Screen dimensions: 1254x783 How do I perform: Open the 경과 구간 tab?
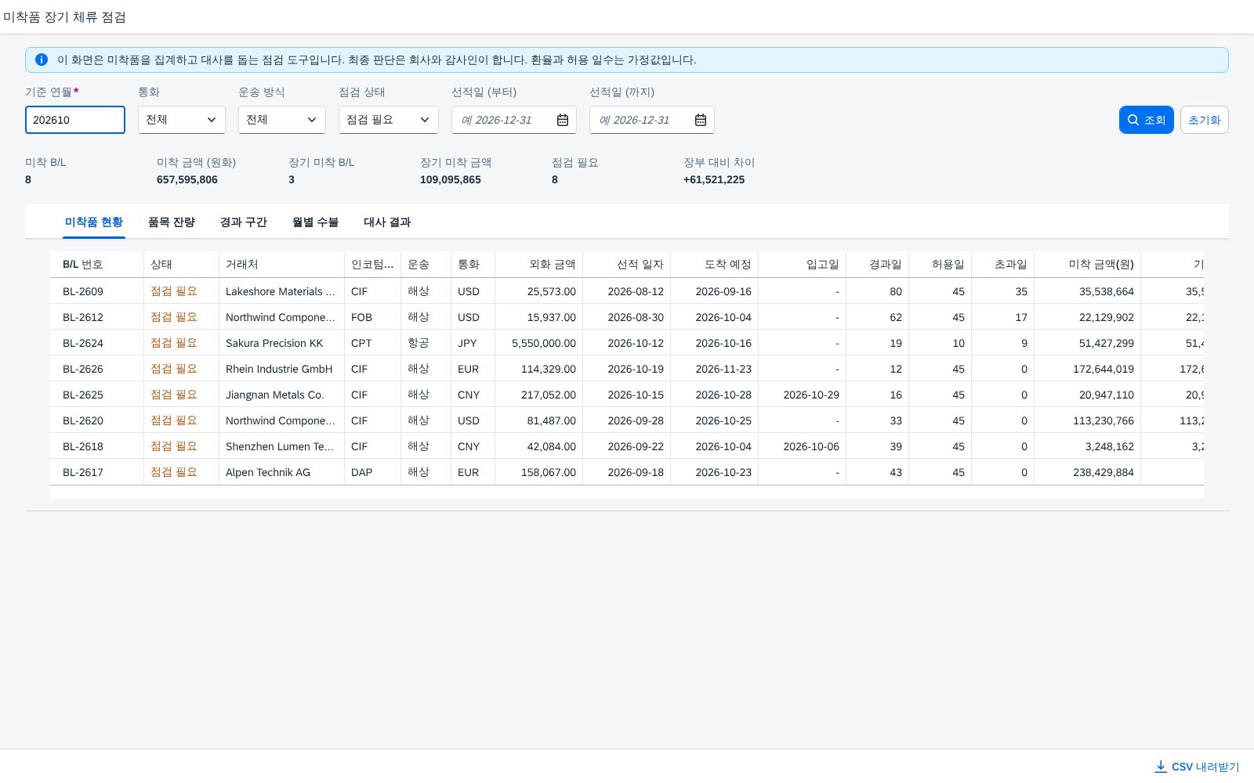244,222
